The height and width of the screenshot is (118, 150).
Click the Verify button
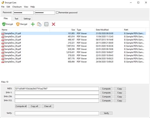tap(106, 113)
